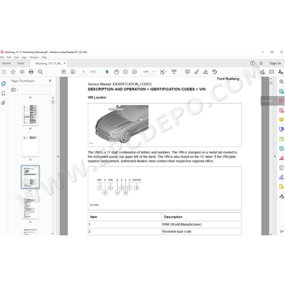Open the Help menu
Image resolution: width=285 pixels, height=285 pixels.
point(44,57)
